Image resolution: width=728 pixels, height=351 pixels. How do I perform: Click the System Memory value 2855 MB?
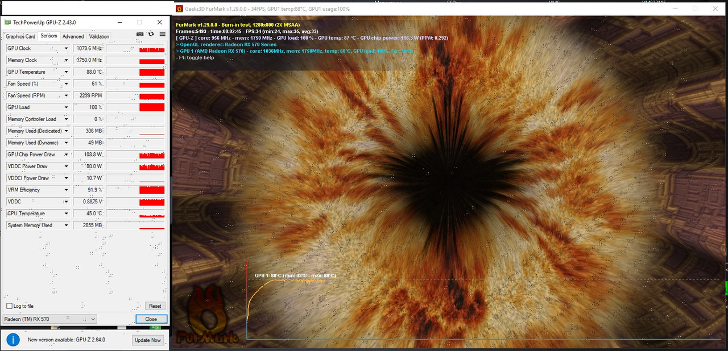88,225
